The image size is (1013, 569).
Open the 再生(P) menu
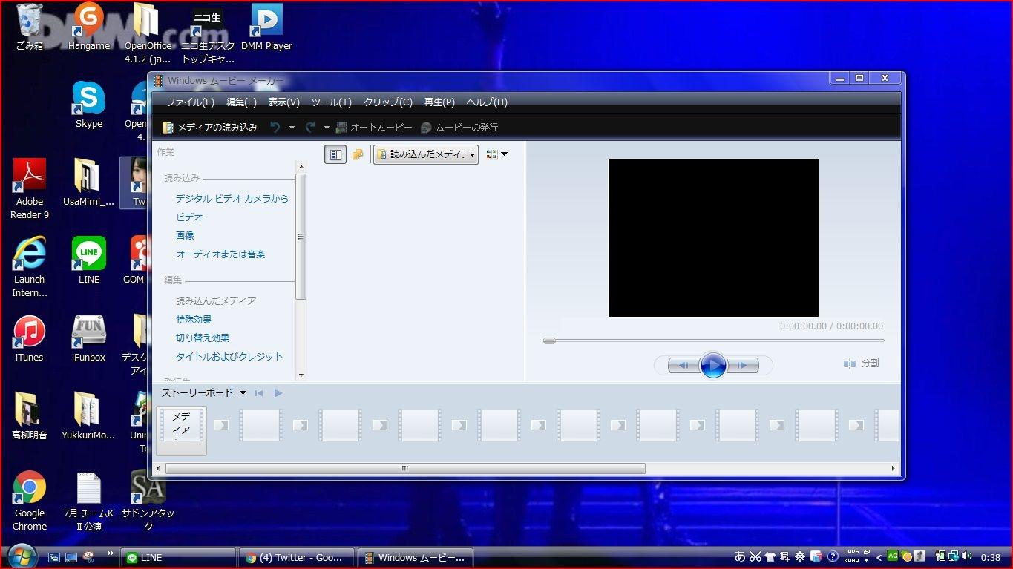click(x=439, y=102)
